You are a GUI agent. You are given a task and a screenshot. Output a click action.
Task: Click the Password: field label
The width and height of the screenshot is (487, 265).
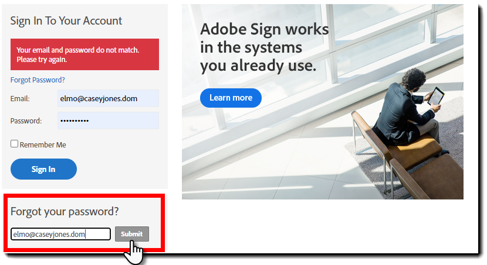point(26,121)
